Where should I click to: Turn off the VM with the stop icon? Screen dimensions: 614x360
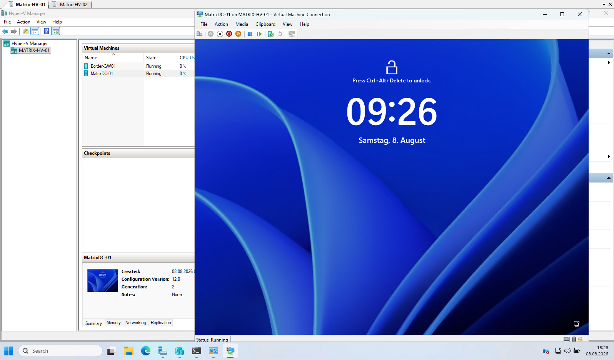coord(220,34)
